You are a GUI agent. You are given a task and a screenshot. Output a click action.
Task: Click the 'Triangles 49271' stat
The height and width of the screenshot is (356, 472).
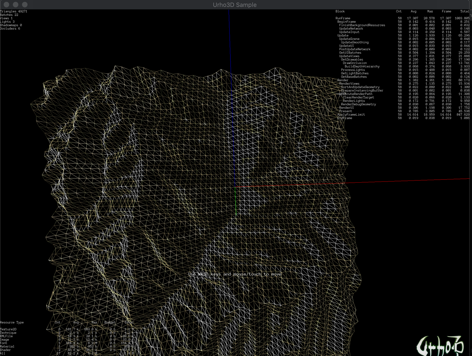(x=14, y=11)
